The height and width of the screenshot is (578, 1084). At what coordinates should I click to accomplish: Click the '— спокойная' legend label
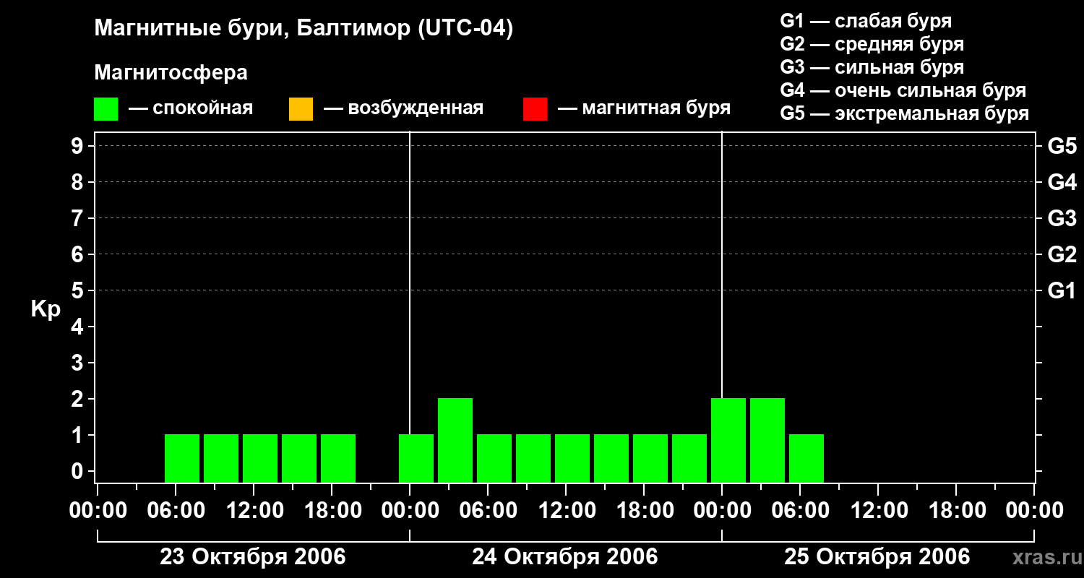pyautogui.click(x=191, y=108)
